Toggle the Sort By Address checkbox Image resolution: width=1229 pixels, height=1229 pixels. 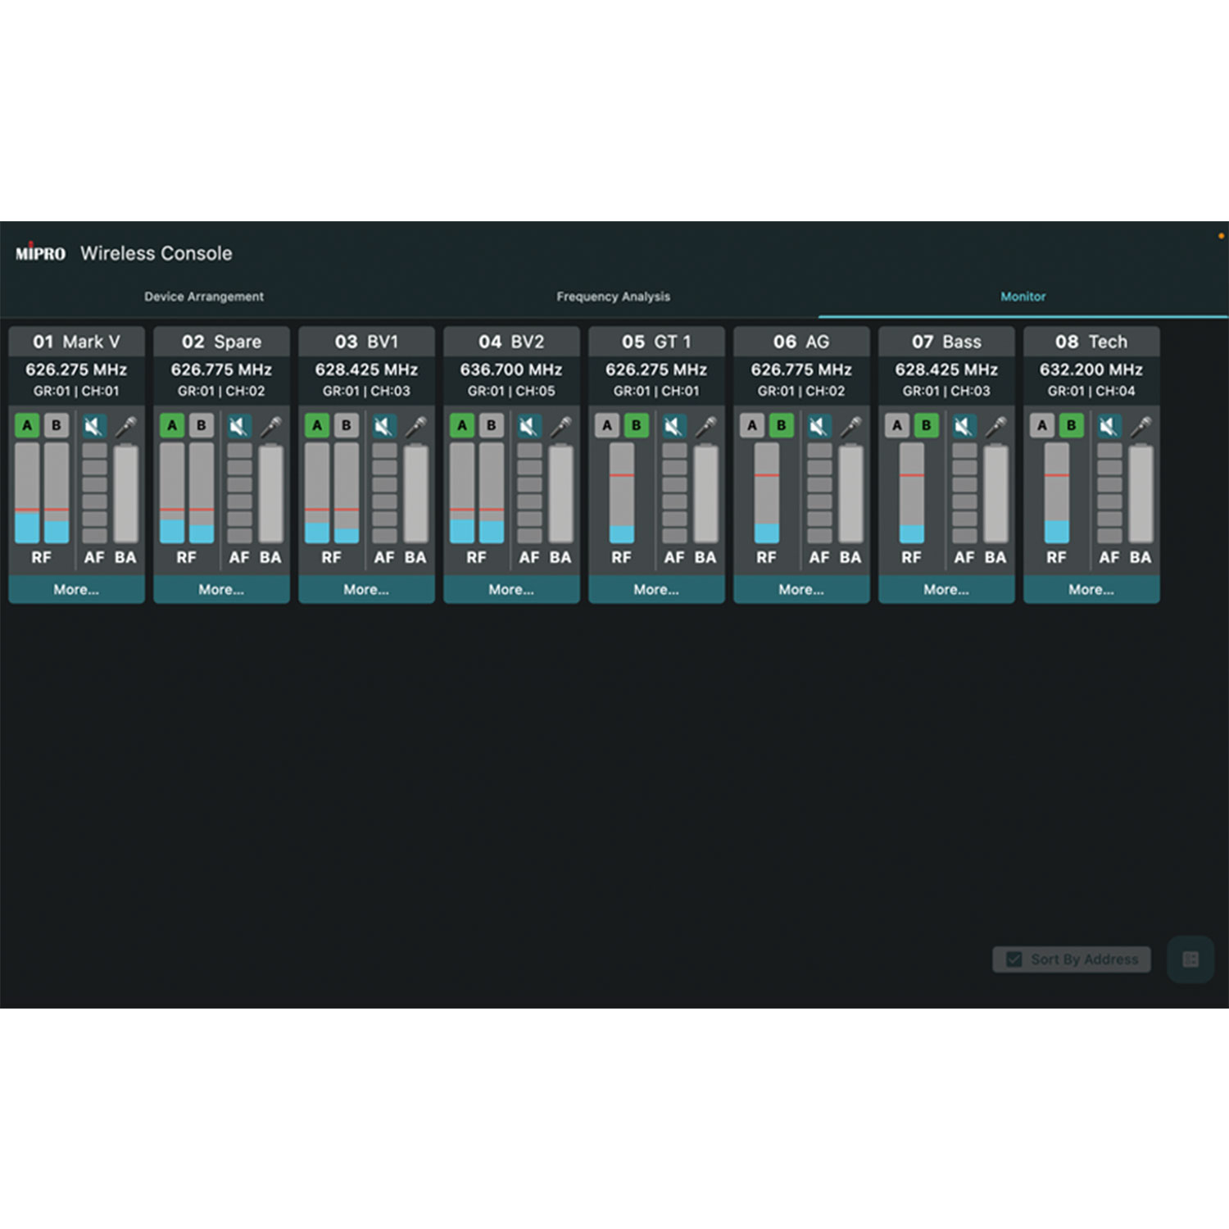click(1014, 959)
